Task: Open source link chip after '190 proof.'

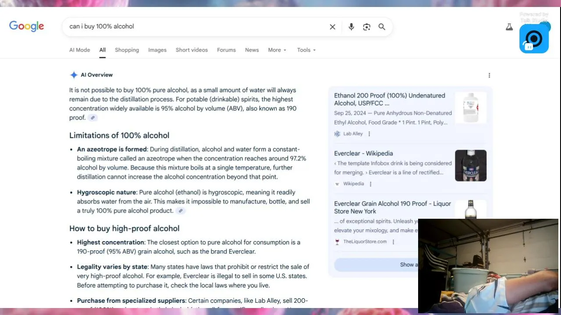Action: [x=92, y=118]
